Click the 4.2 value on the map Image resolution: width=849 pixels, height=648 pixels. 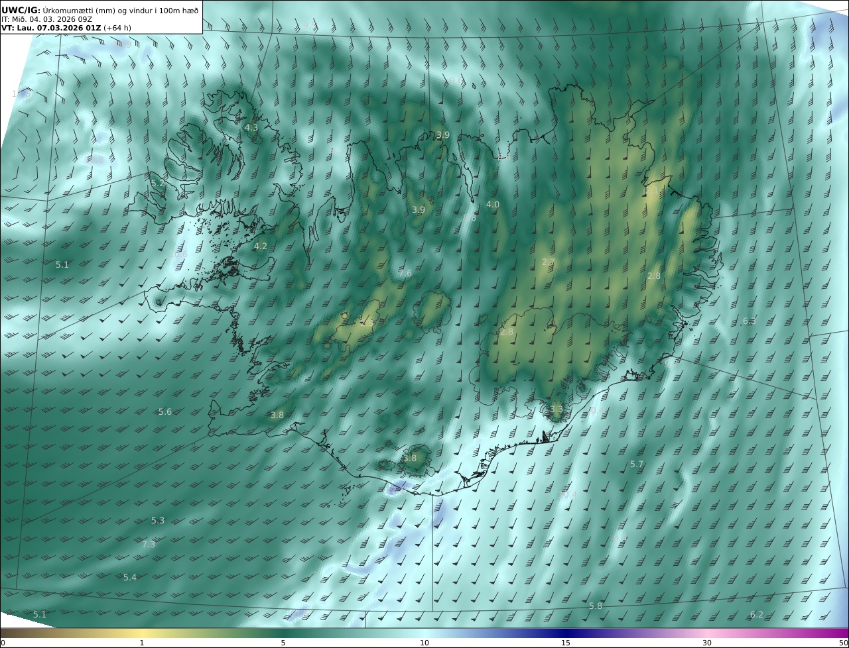click(x=261, y=246)
